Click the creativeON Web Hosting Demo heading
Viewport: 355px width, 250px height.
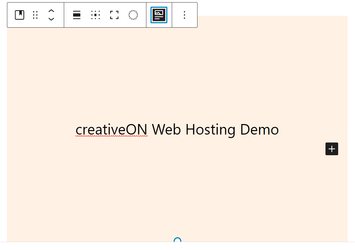click(177, 129)
